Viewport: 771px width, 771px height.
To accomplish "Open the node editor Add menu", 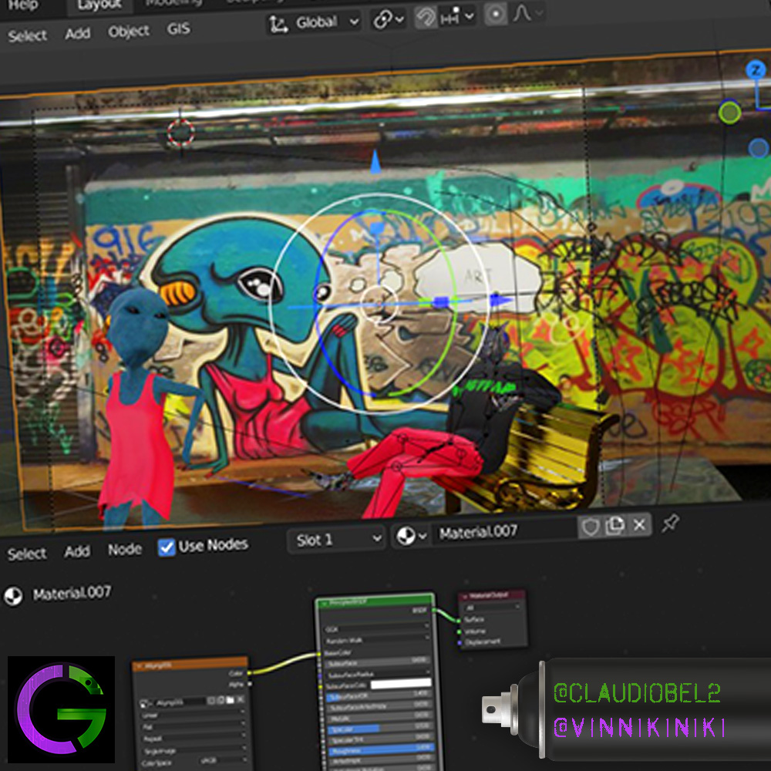I will pyautogui.click(x=77, y=552).
